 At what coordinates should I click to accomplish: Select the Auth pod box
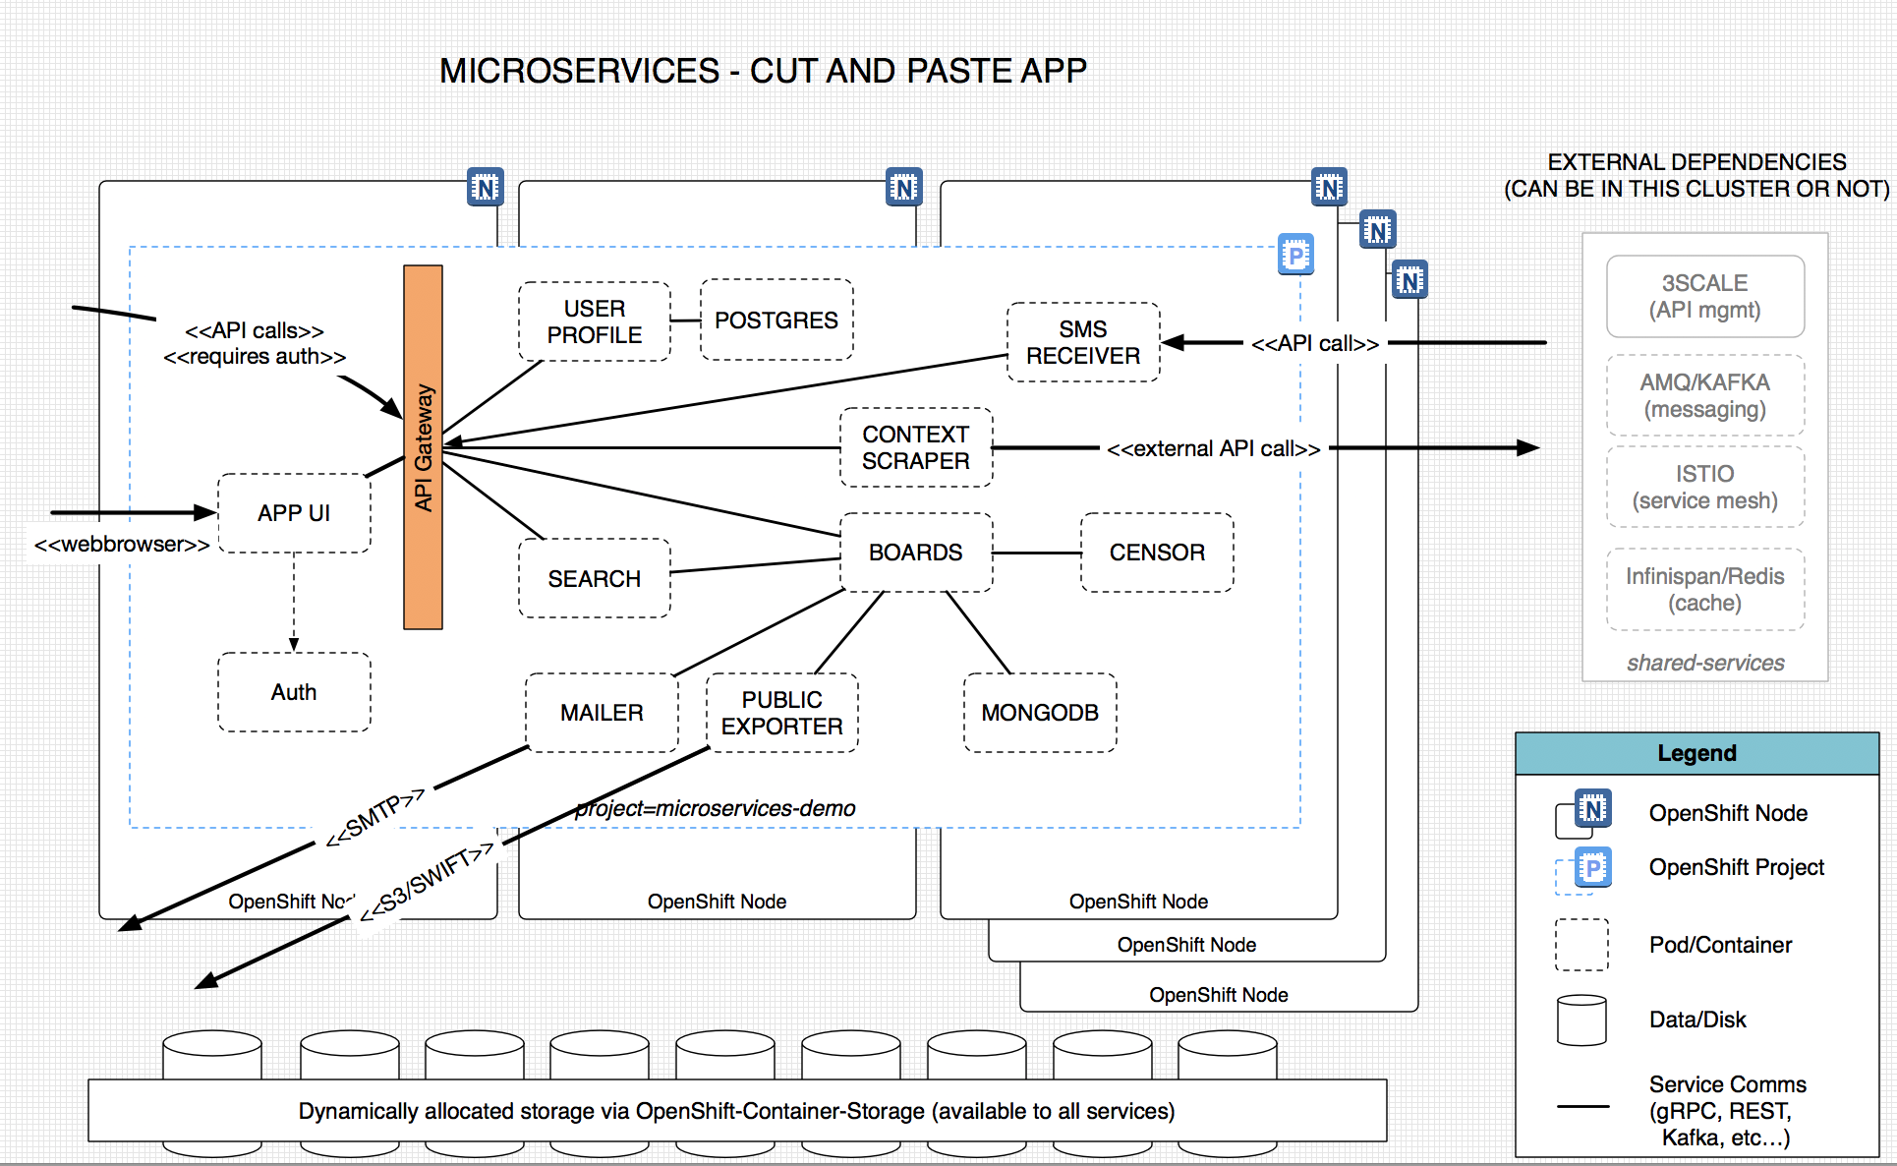[x=294, y=692]
